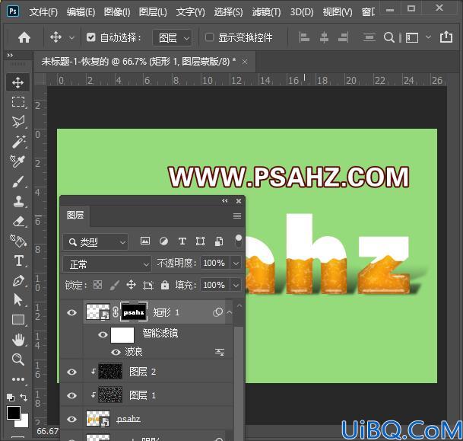The height and width of the screenshot is (441, 463).
Task: Select the Eraser tool
Action: (18, 221)
